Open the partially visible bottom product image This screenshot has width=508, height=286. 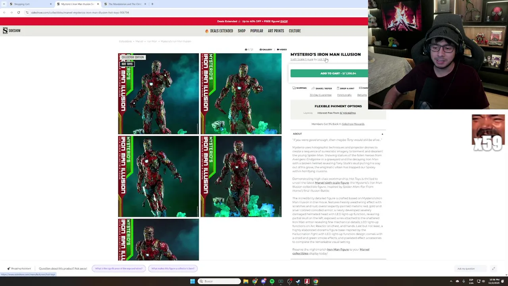[x=158, y=240]
